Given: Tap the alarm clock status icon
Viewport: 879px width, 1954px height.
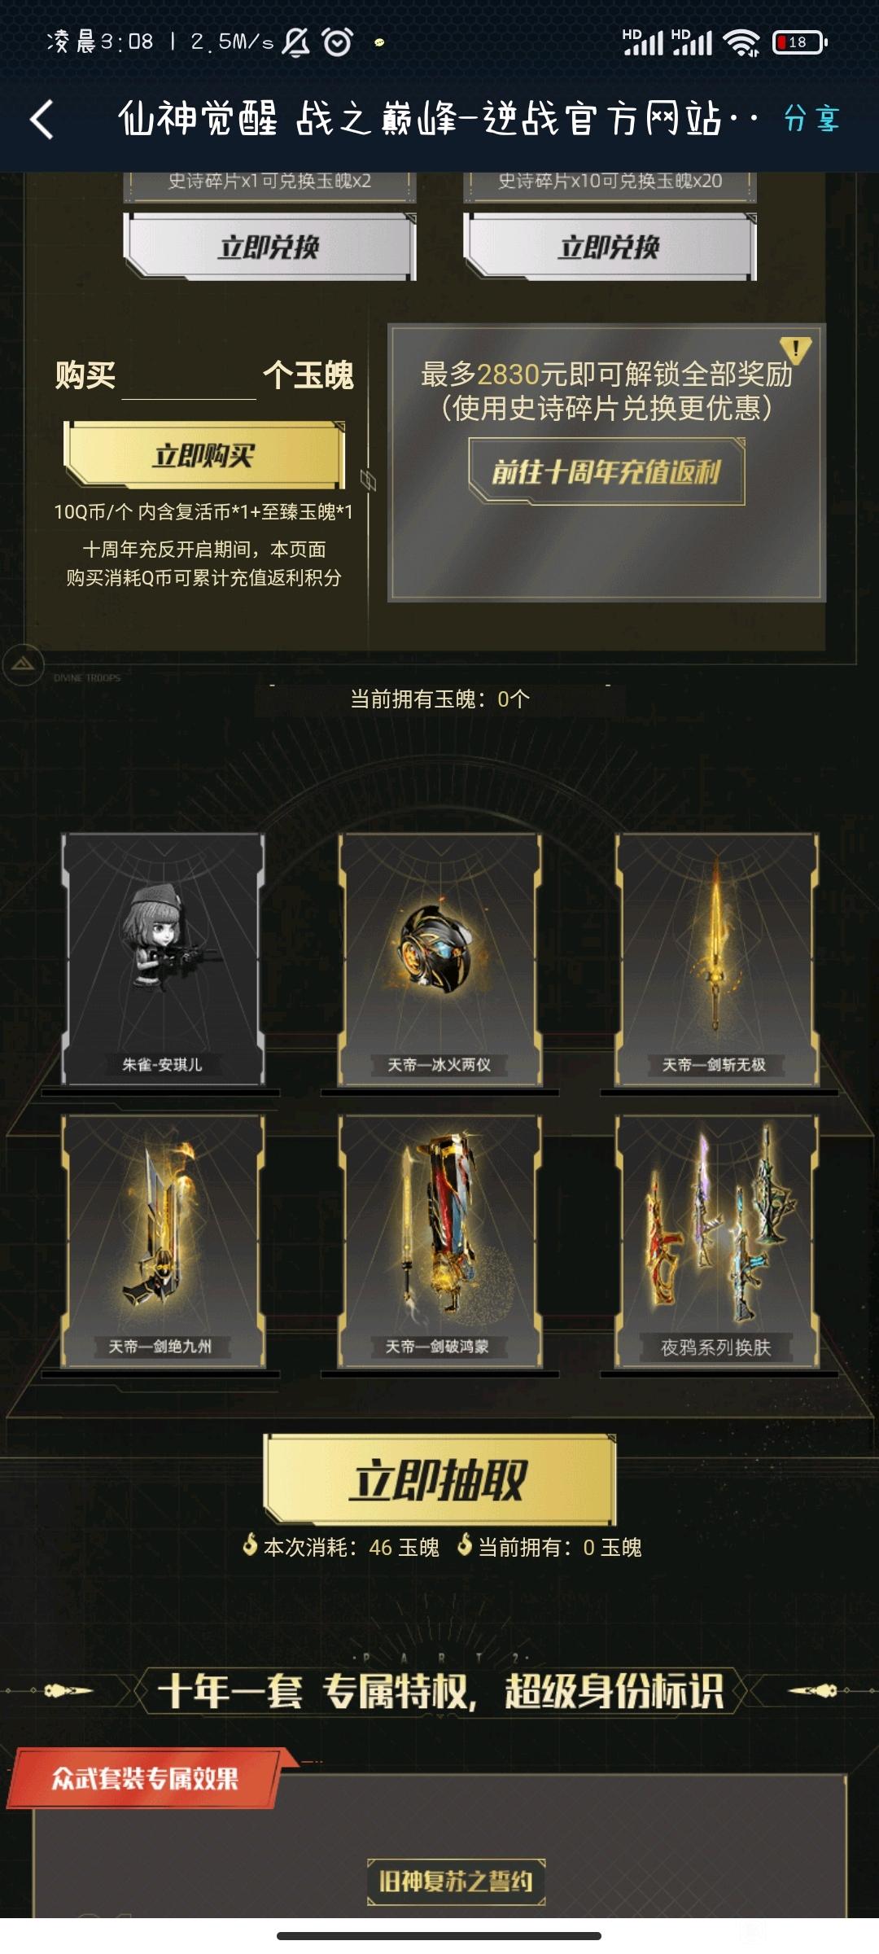Looking at the screenshot, I should click(x=337, y=42).
